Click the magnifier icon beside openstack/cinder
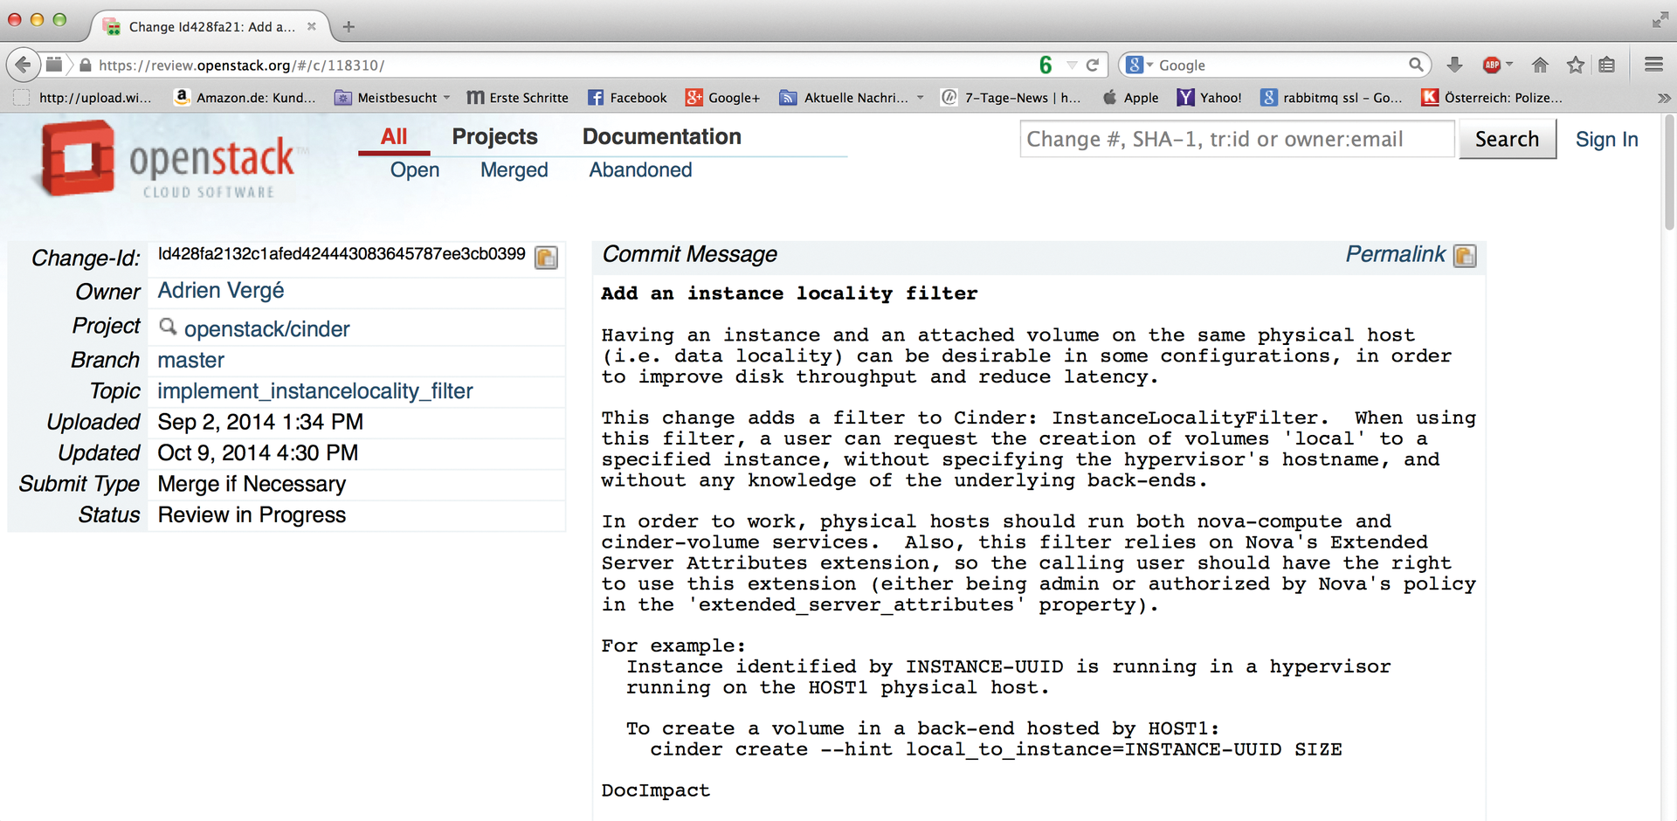The height and width of the screenshot is (821, 1677). click(x=168, y=328)
